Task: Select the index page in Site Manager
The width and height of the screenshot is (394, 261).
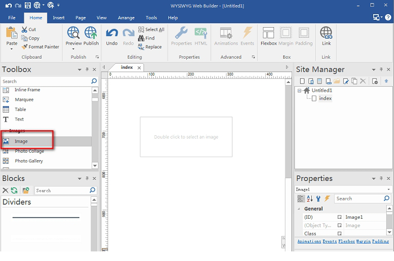Action: coord(325,98)
